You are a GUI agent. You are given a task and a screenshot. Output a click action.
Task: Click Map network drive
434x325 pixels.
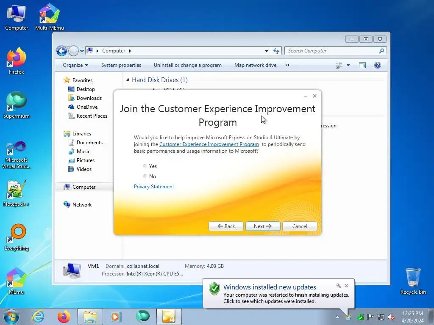pyautogui.click(x=255, y=65)
